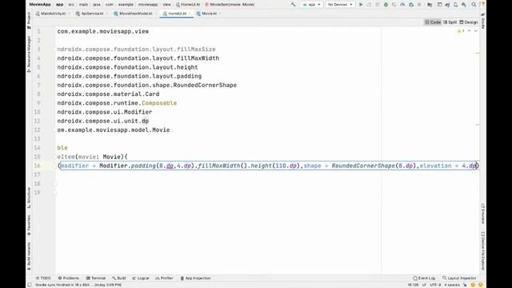The width and height of the screenshot is (512, 288).
Task: Toggle tool window quick access icon
Action: pos(30,285)
